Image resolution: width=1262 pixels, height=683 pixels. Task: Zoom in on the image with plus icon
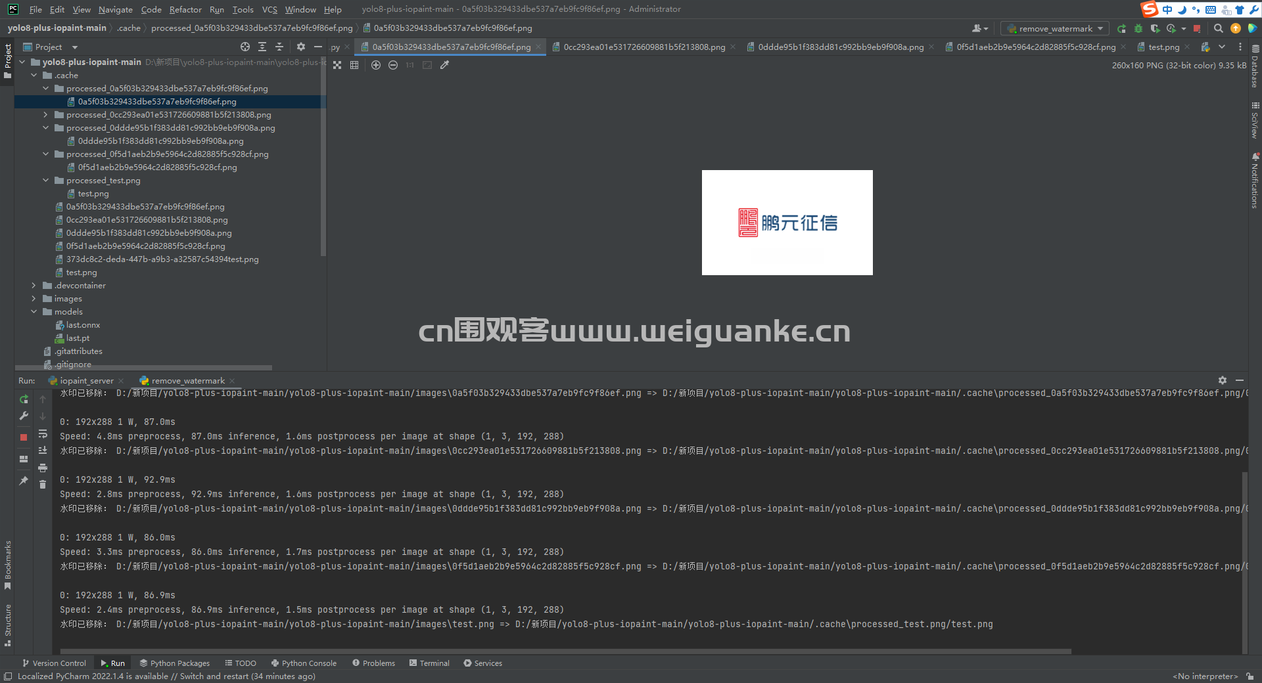coord(376,65)
